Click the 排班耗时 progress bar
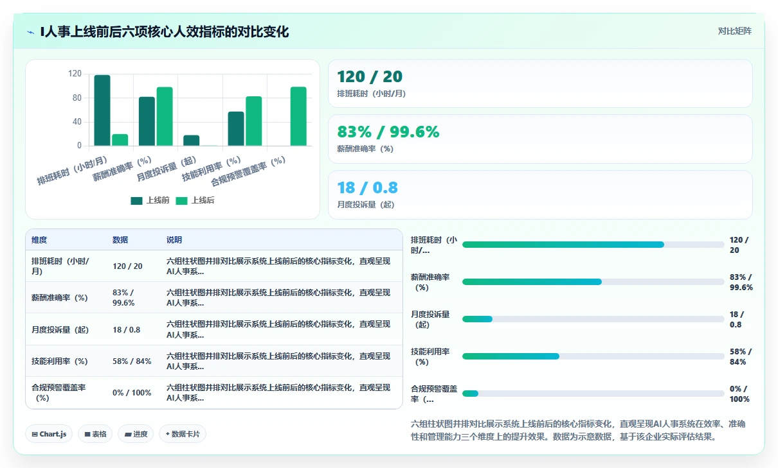Screen dimensions: 778x468 (593, 245)
